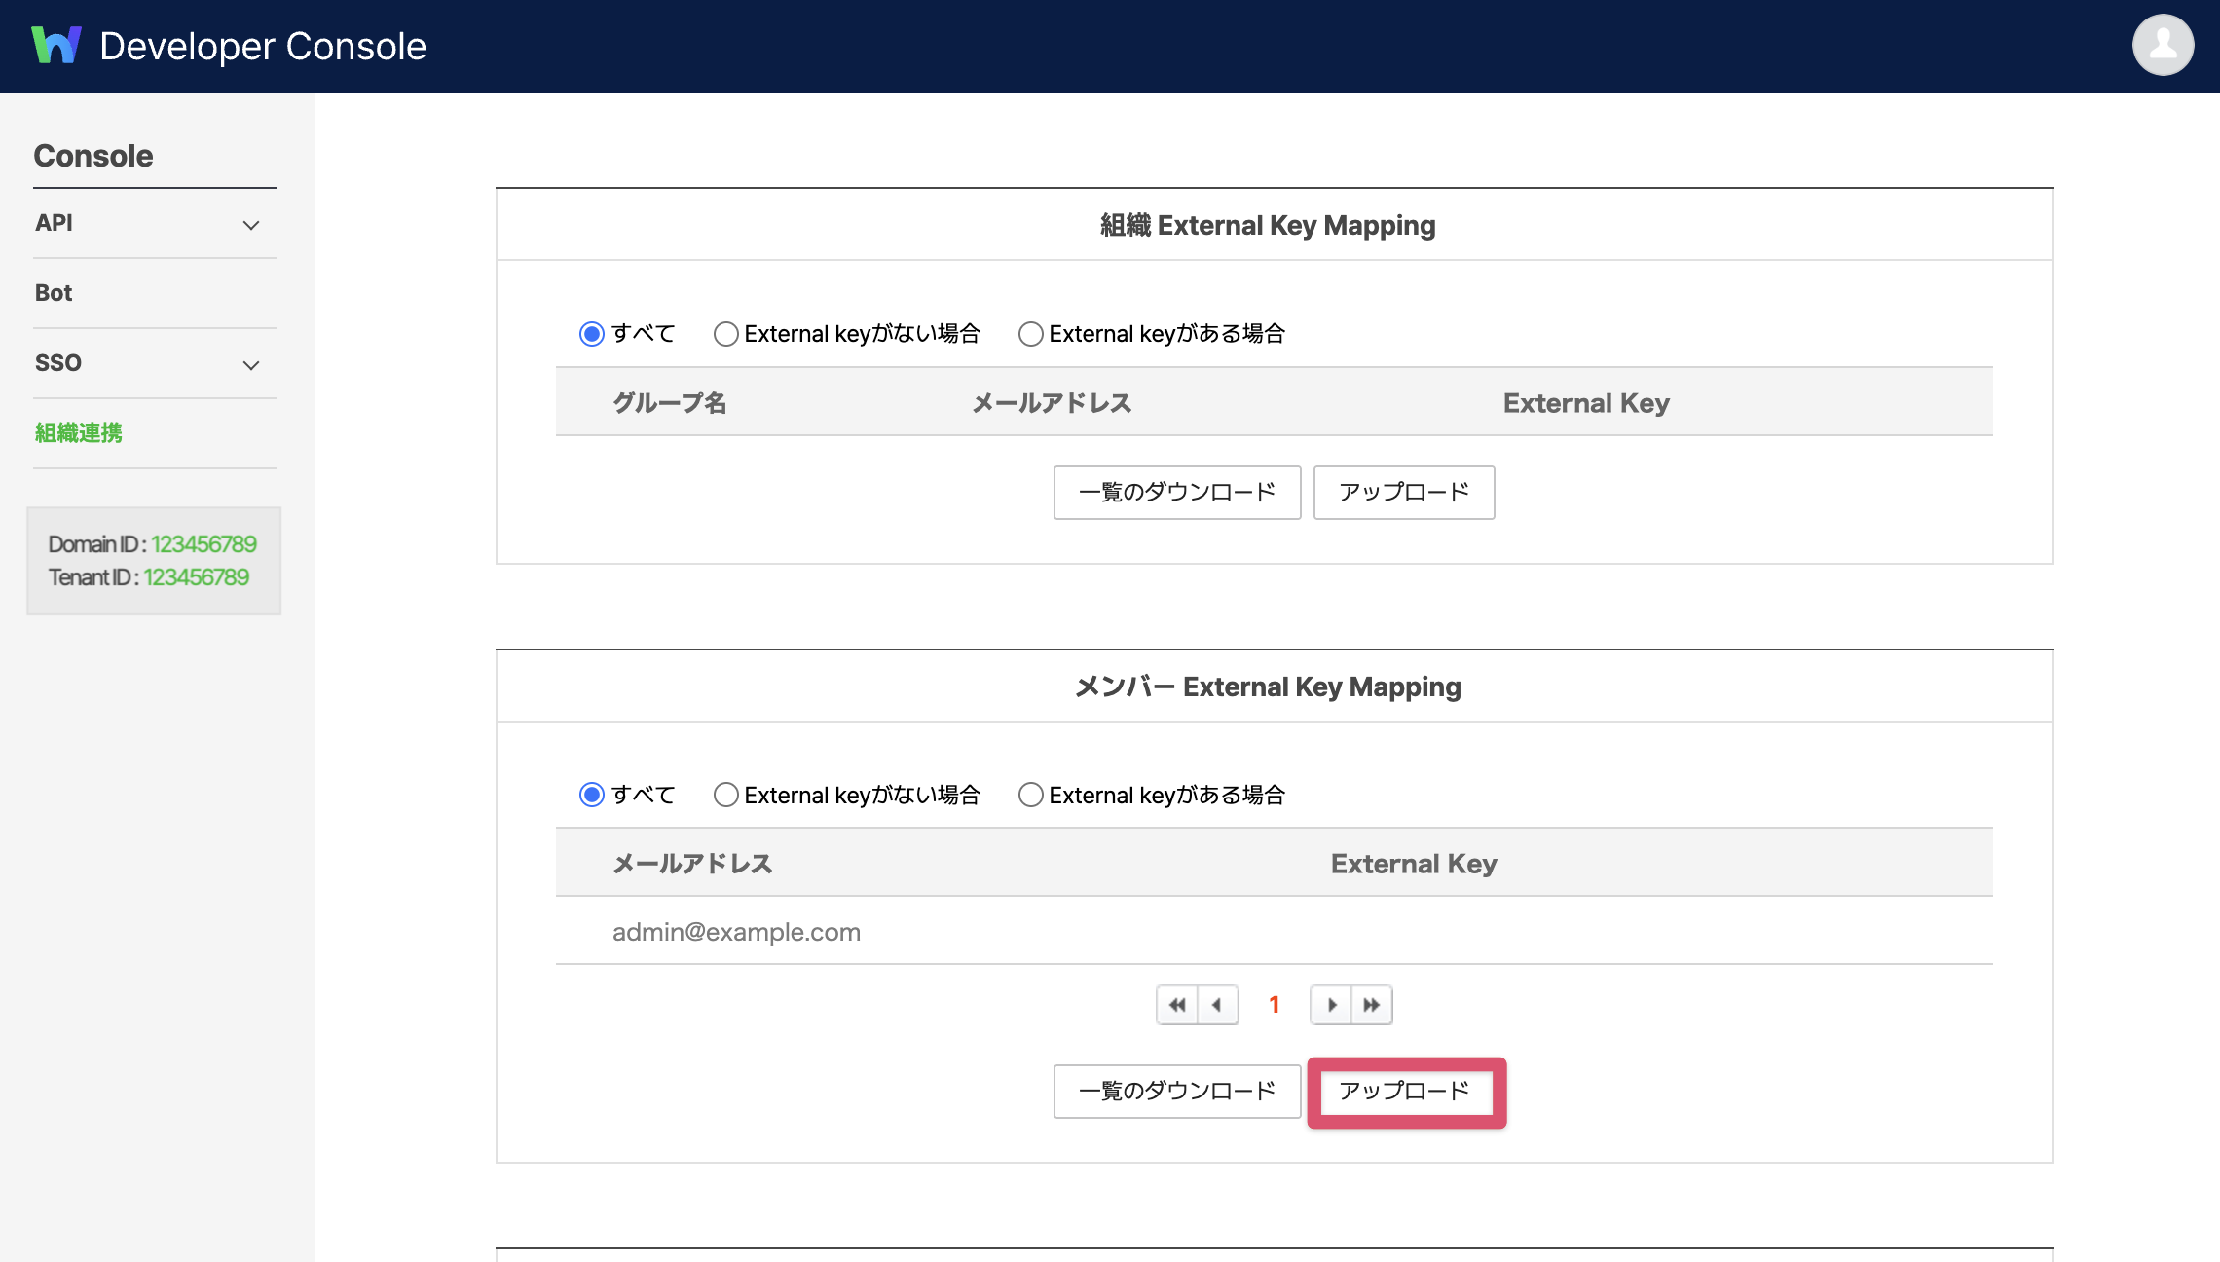Select External keyがある場合 in メンバー mapping

[1030, 795]
